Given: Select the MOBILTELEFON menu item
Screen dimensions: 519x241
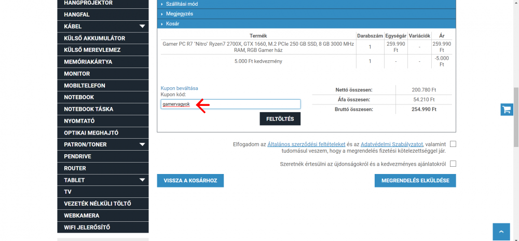Looking at the screenshot, I should coord(85,85).
